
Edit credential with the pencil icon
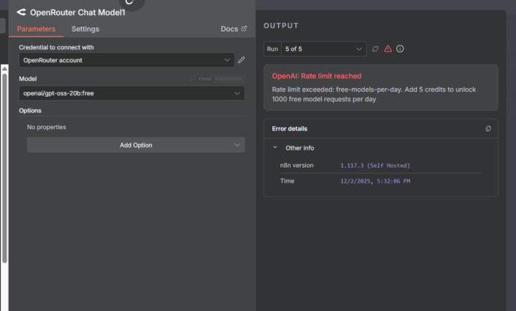(242, 60)
